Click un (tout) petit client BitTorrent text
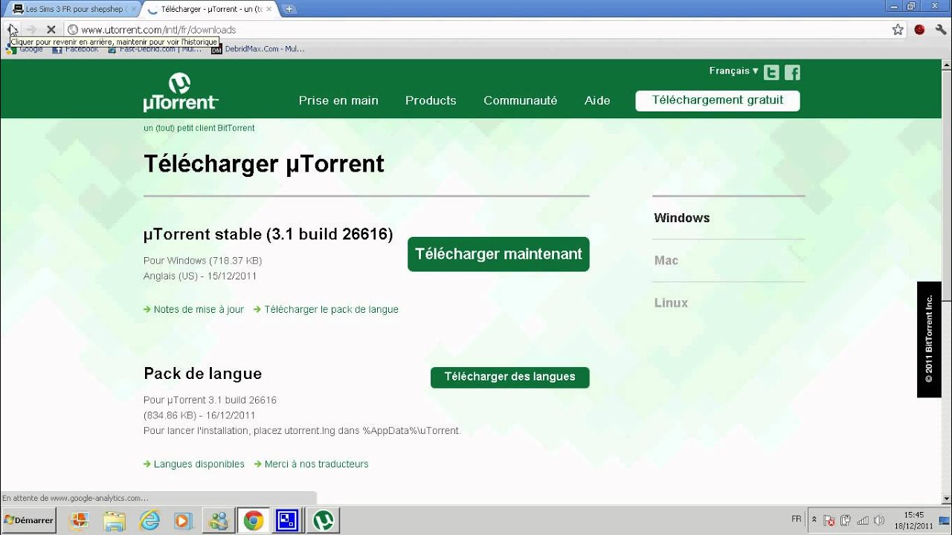This screenshot has width=952, height=535. pyautogui.click(x=199, y=128)
